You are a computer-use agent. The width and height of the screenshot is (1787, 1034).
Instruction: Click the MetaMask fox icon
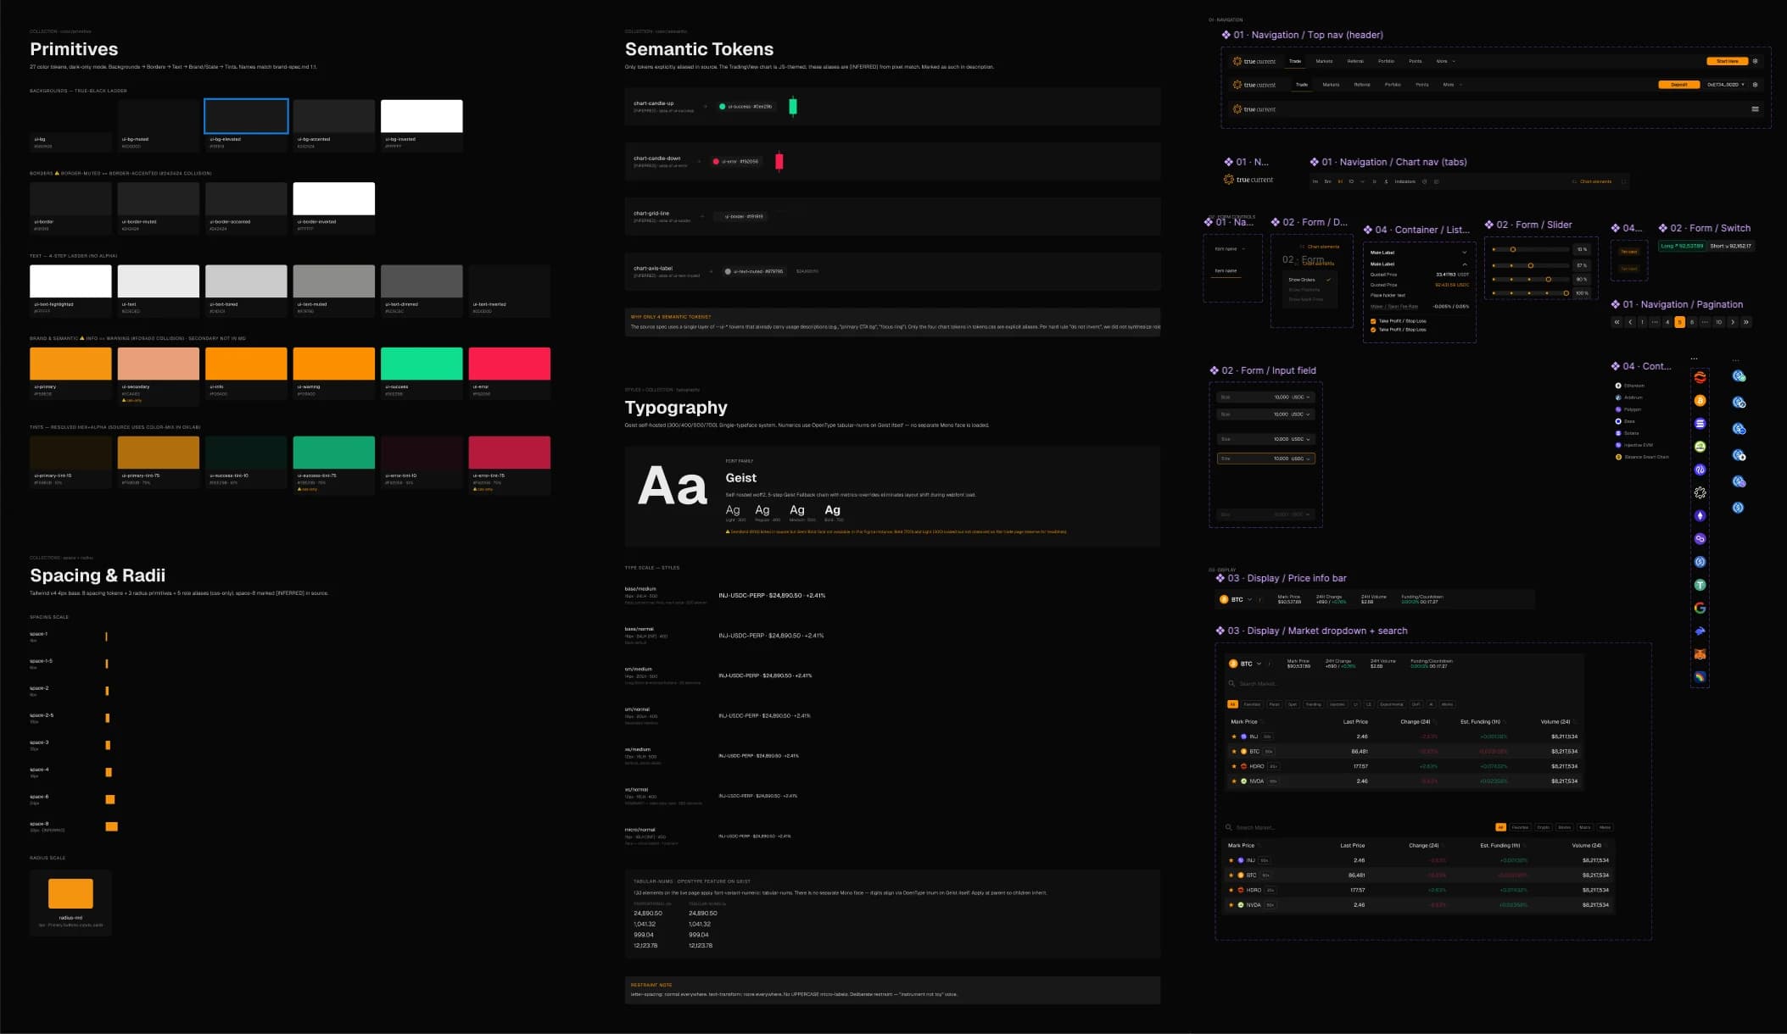1700,654
